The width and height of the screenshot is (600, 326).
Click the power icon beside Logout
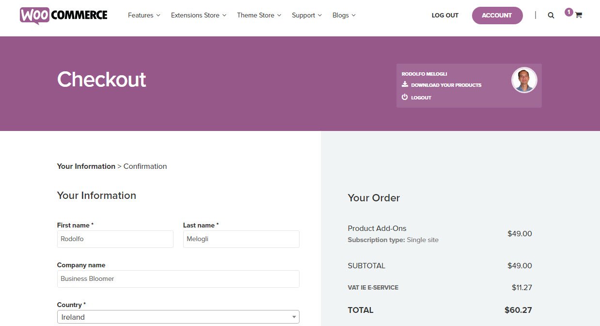[405, 97]
